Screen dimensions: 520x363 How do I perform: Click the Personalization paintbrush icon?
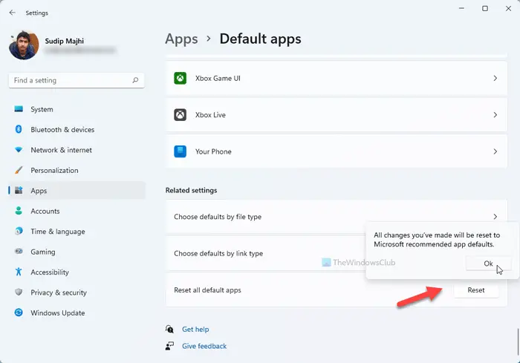point(19,170)
